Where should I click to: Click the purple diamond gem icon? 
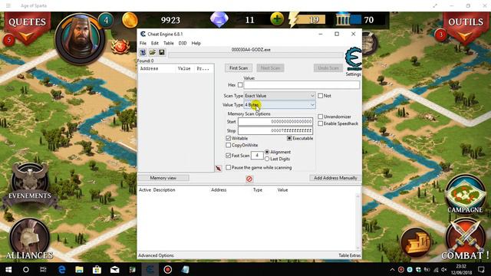219,20
